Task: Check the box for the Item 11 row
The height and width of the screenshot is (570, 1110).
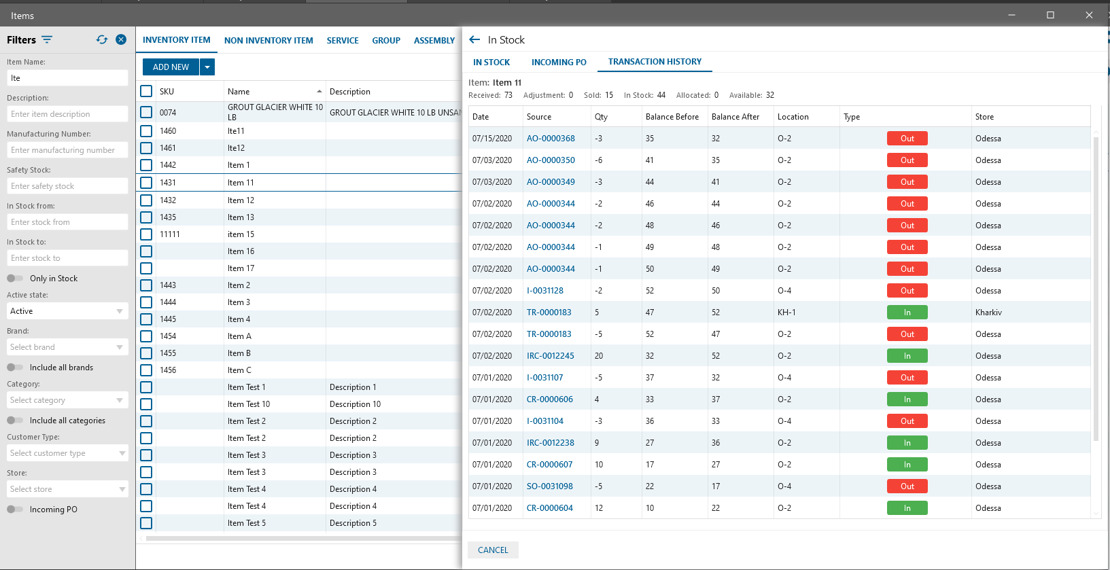Action: pos(146,183)
